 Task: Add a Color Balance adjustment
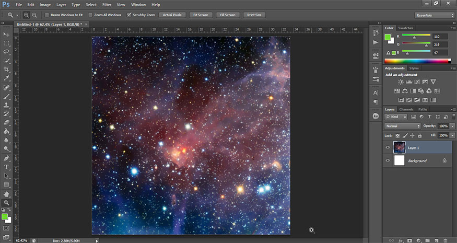tap(405, 91)
